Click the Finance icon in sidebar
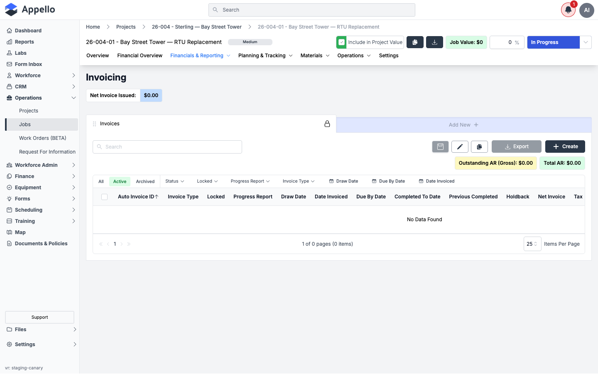This screenshot has width=598, height=381. click(x=9, y=176)
